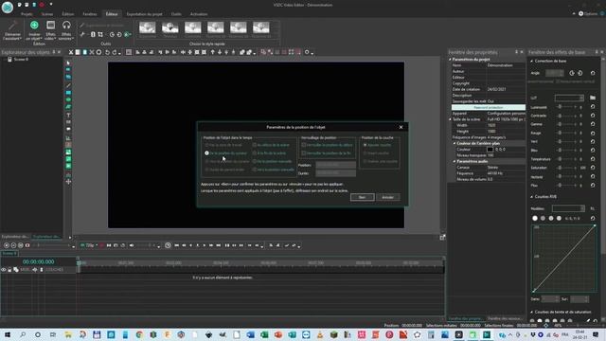Image resolution: width=606 pixels, height=341 pixels.
Task: Open the LUT dropdown
Action: point(580,98)
